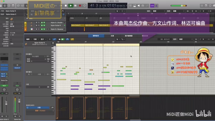Click the red Record button
This screenshot has height=121, width=215.
tap(80, 6)
